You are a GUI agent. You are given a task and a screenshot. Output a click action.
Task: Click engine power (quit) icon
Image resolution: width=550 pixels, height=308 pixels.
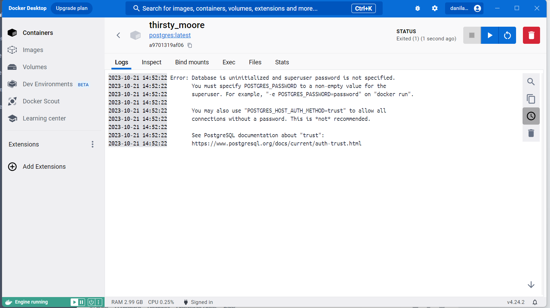click(91, 302)
